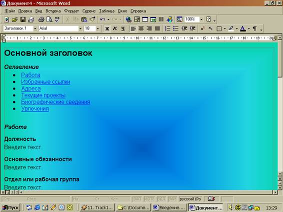
Task: Expand the Заголовок 1 style dropdown
Action: coord(35,28)
